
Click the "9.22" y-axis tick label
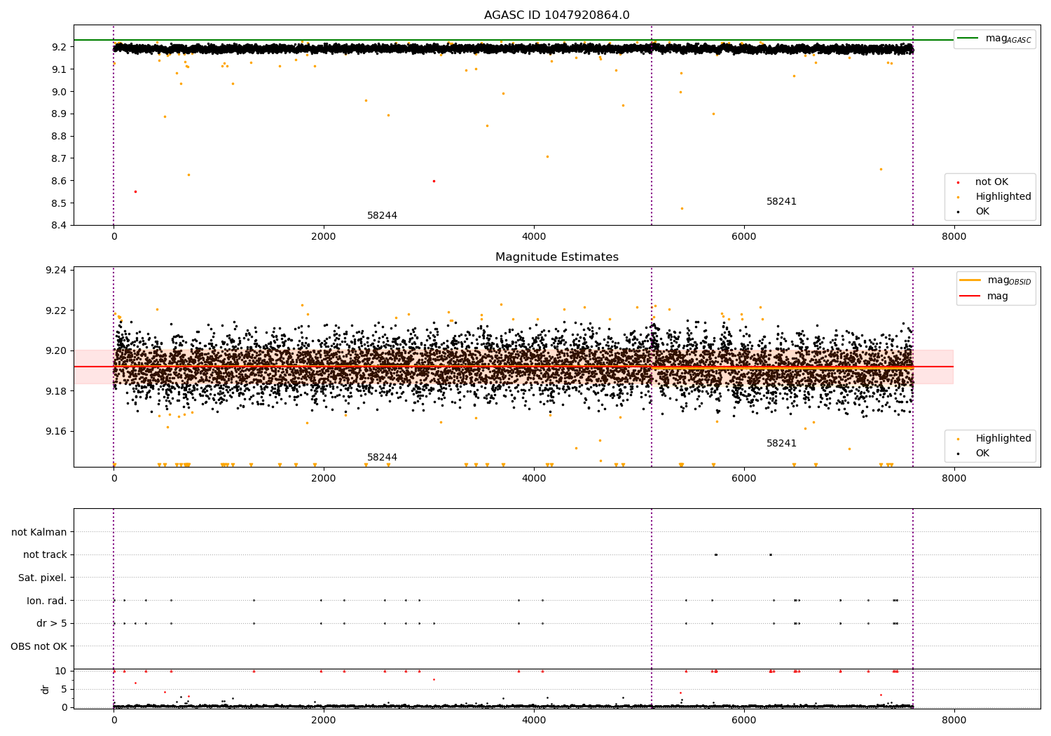click(x=56, y=311)
